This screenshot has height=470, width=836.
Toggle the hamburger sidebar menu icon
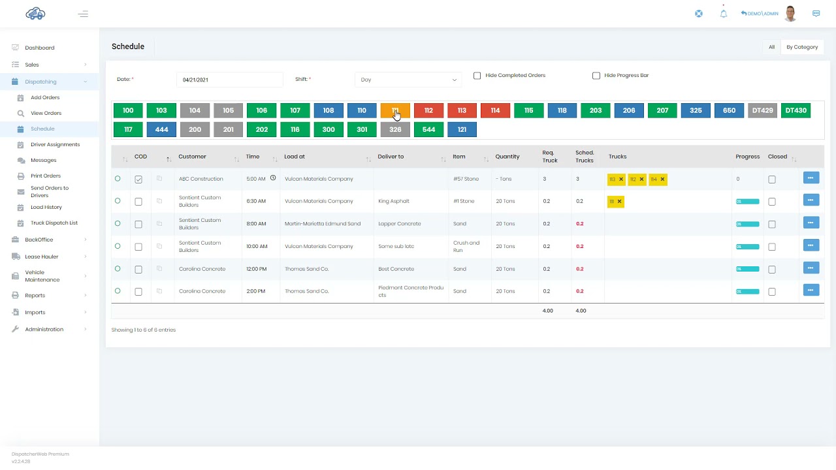click(83, 14)
